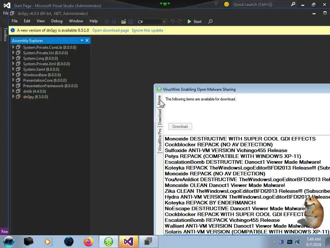Image resolution: width=330 pixels, height=248 pixels.
Task: Click the Ignore this update link
Action: tap(148, 30)
